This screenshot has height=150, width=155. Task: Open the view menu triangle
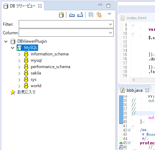tap(109, 14)
